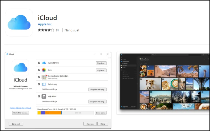Click the Import button in Photos window
210x131 pixels.
[x=204, y=55]
